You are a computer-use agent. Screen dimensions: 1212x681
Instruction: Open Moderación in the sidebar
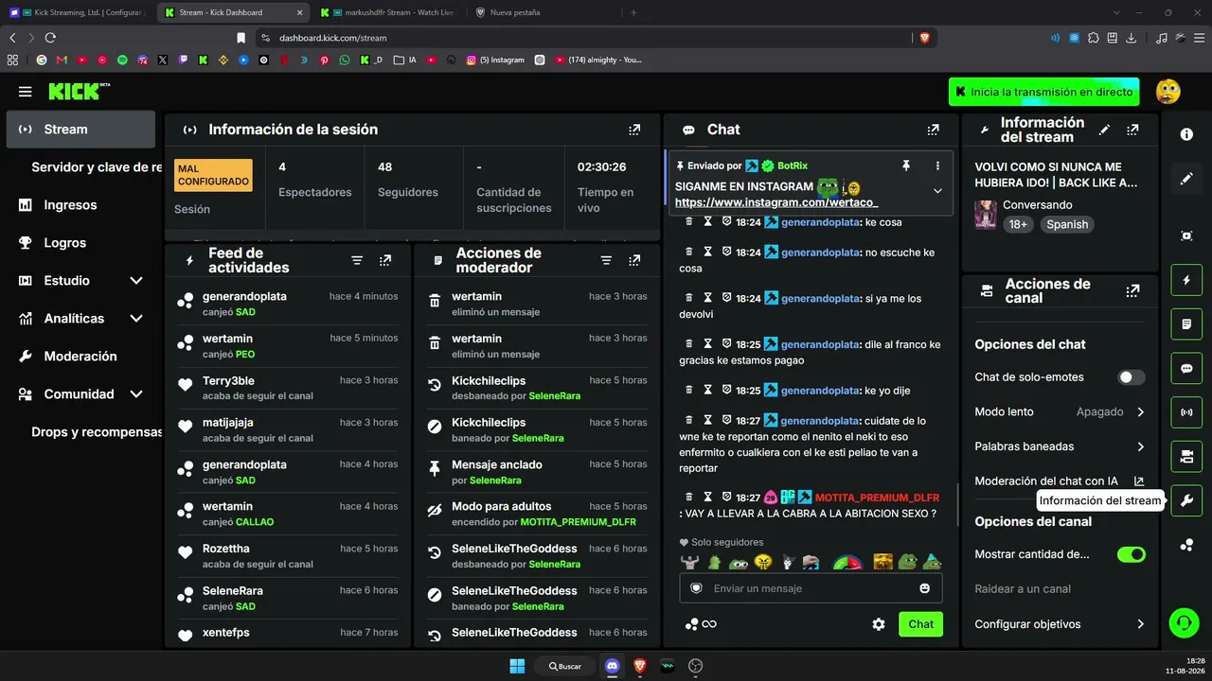pyautogui.click(x=80, y=357)
